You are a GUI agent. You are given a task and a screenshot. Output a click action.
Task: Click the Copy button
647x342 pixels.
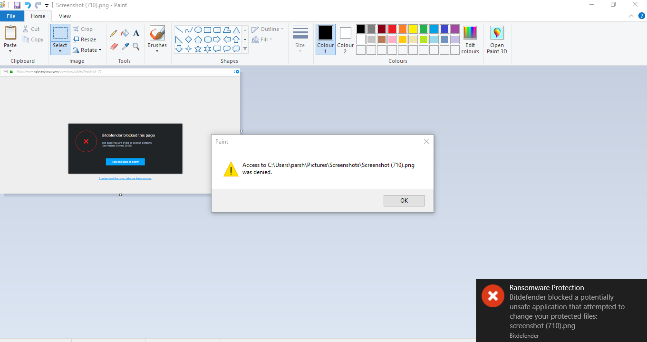click(x=33, y=39)
